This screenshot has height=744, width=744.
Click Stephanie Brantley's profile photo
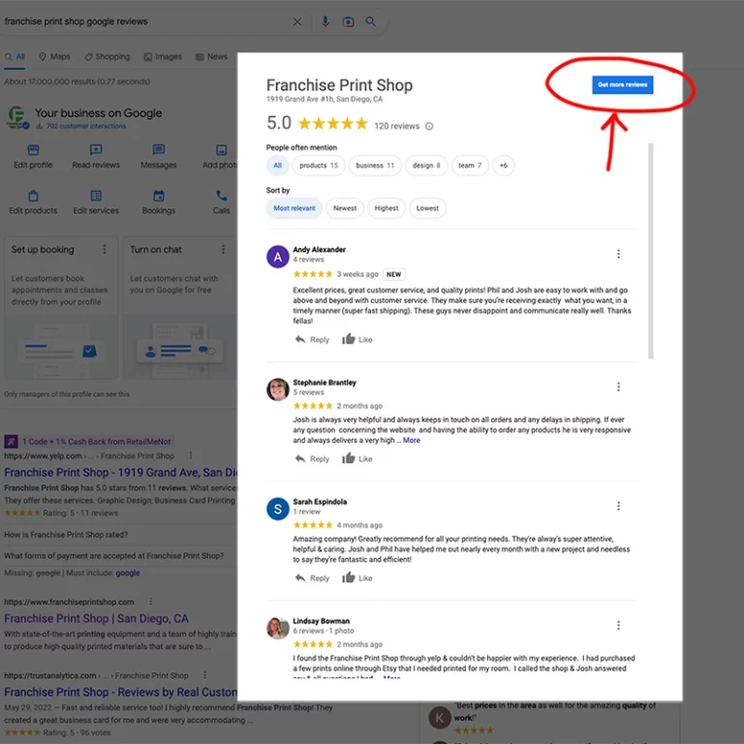click(278, 389)
